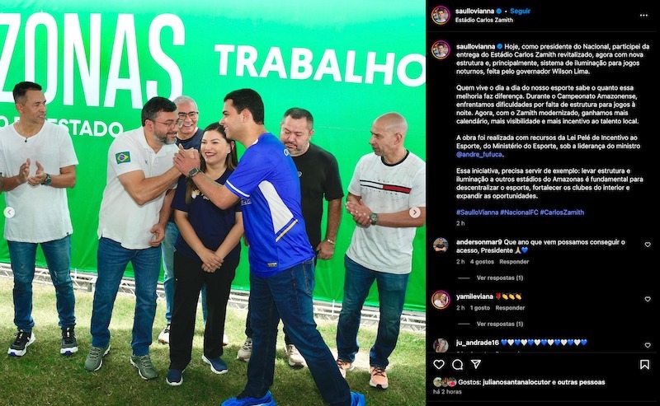The width and height of the screenshot is (660, 406).
Task: Share post via paper plane icon
Action: pos(476,364)
